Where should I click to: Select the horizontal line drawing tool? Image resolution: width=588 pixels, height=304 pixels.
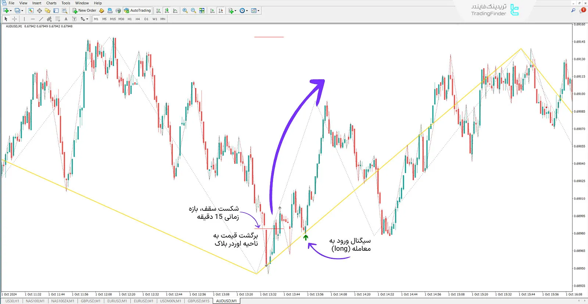(33, 19)
